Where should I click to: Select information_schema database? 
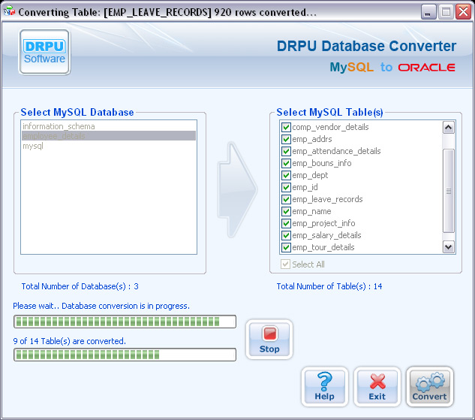click(59, 126)
